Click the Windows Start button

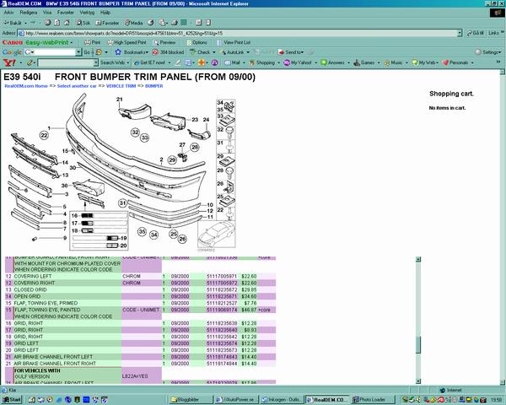(13, 398)
